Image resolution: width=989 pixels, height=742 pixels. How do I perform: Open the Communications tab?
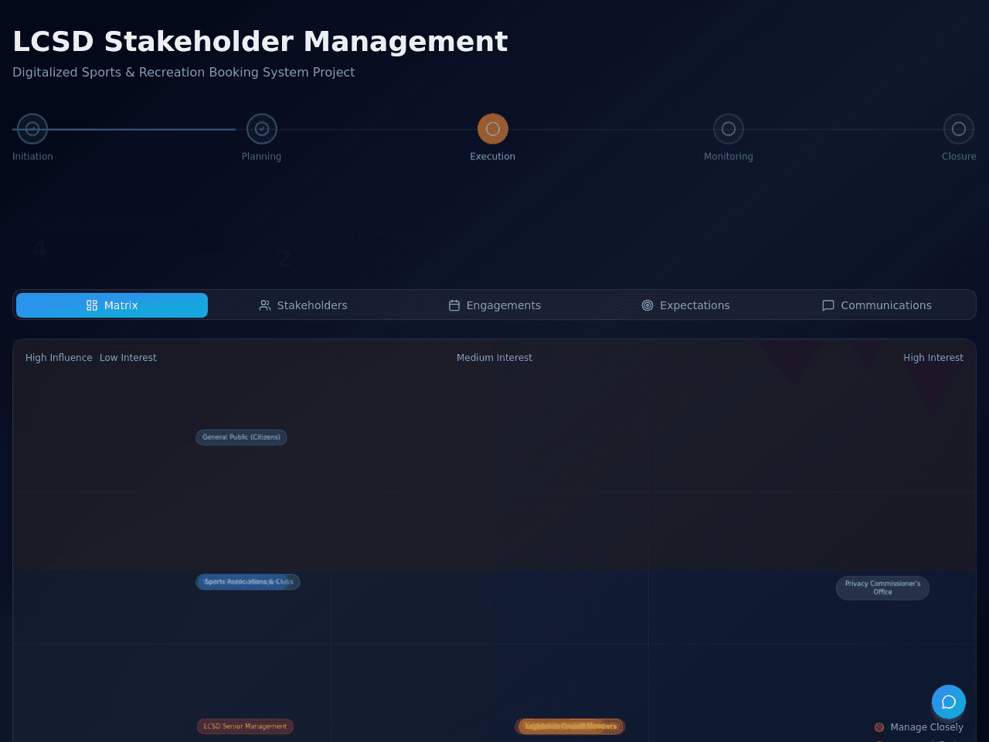click(x=877, y=305)
